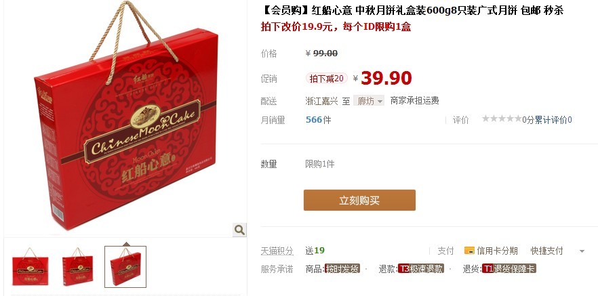Click the T3 fast refund badge

[x=421, y=269]
